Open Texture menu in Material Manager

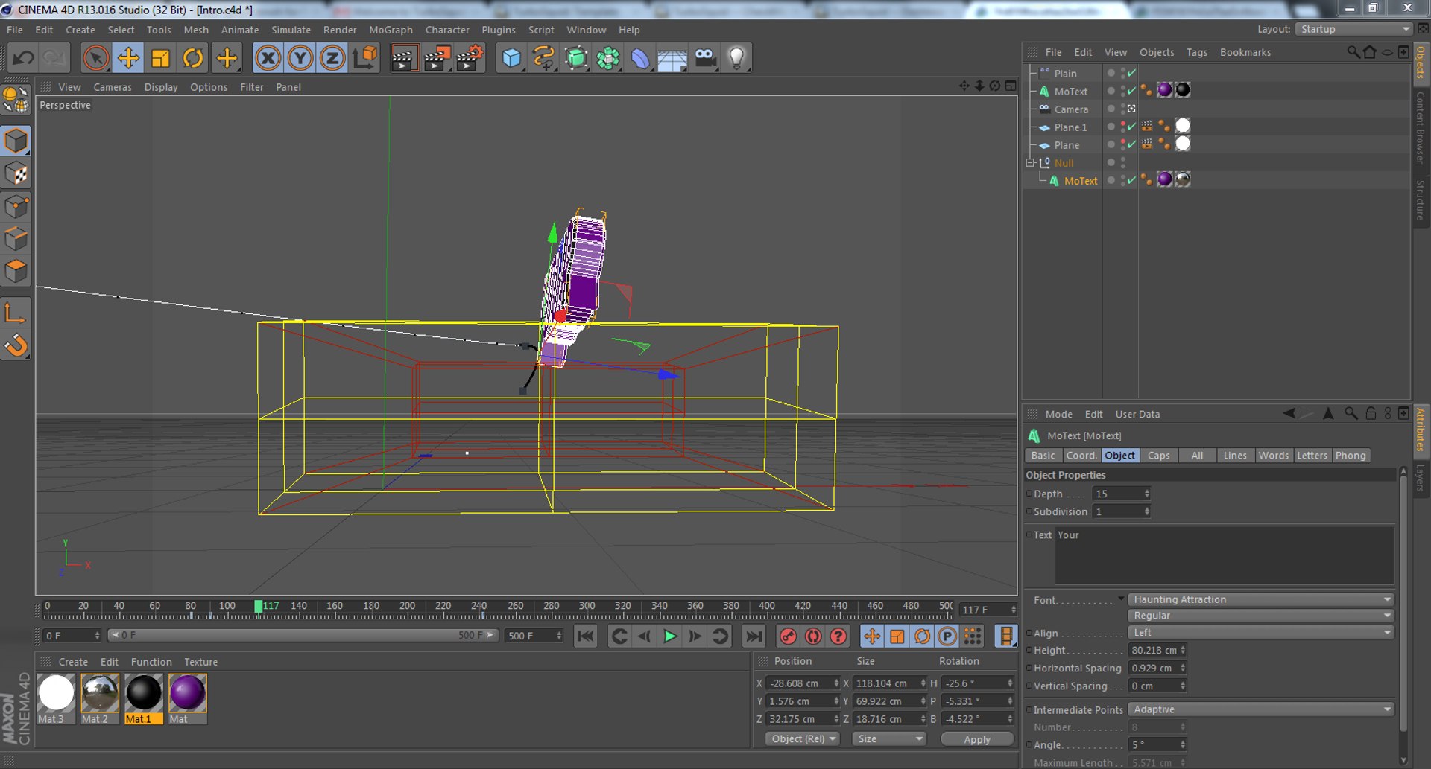click(200, 662)
